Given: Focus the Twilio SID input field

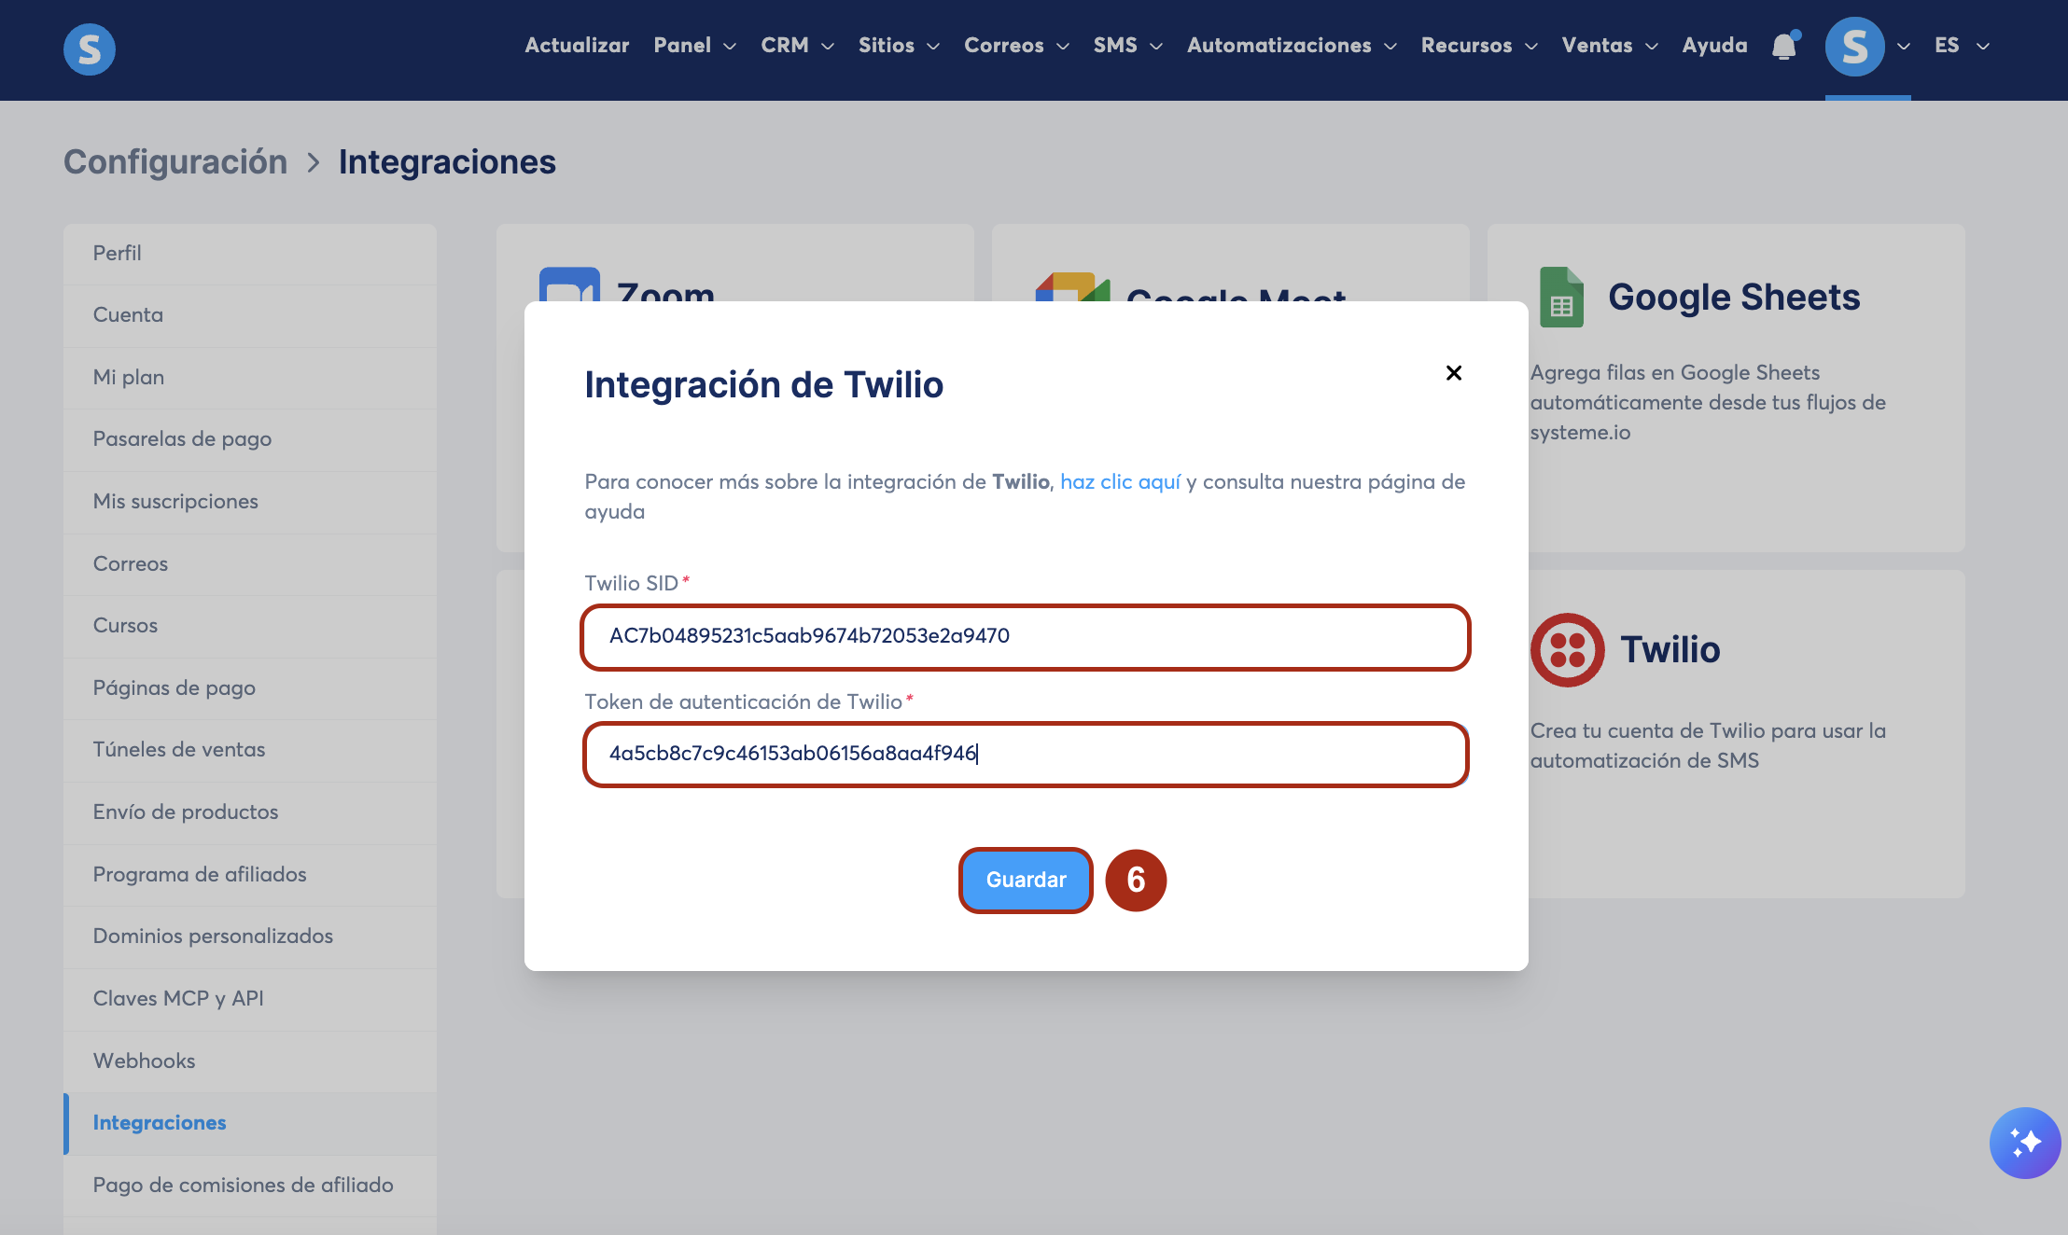Looking at the screenshot, I should tap(1026, 637).
